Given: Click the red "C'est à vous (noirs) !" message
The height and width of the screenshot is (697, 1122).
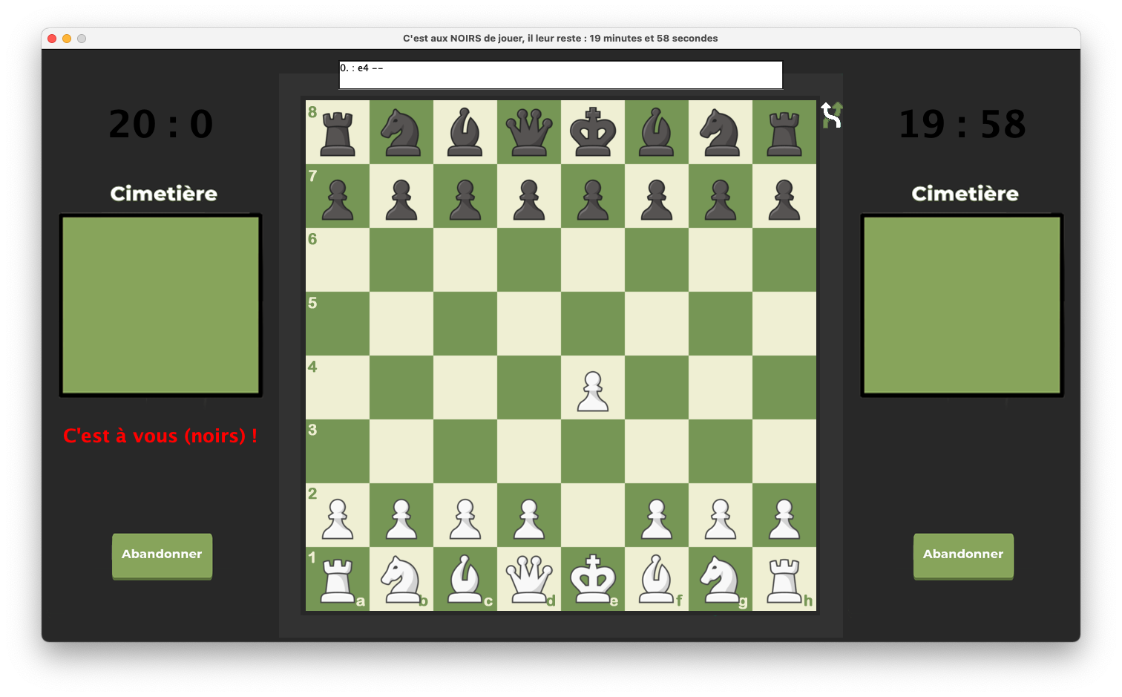Looking at the screenshot, I should (160, 436).
